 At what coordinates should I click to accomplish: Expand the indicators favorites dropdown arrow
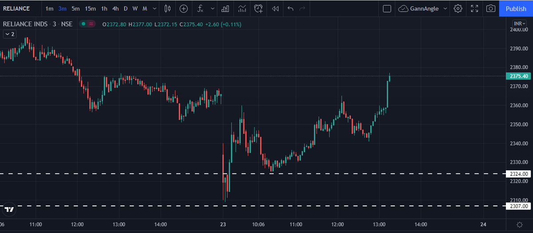point(213,8)
